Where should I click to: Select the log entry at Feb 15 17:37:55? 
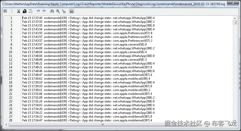[x=88, y=22]
